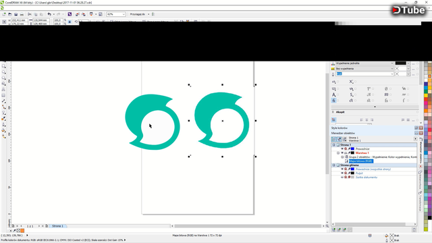Screen dimensions: 432x243
Task: Click the object width field in the property bar
Action: (41, 20)
